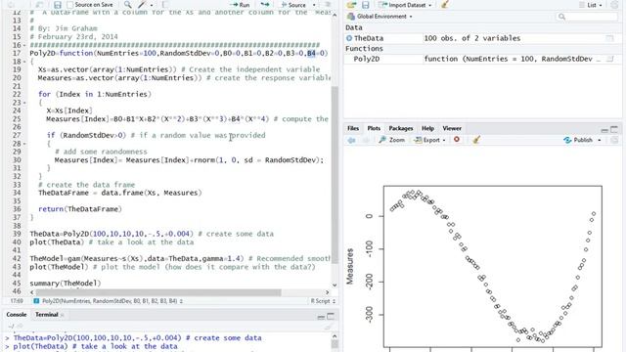Compile report notebook icon in editor toolbar

[165, 5]
